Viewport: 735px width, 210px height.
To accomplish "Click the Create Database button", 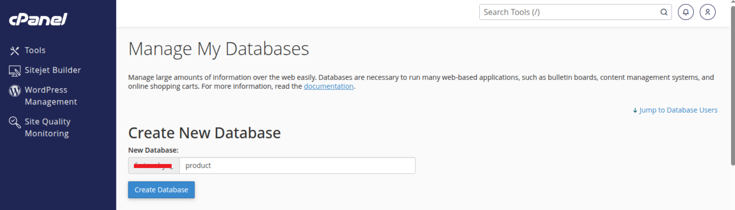I will (161, 190).
